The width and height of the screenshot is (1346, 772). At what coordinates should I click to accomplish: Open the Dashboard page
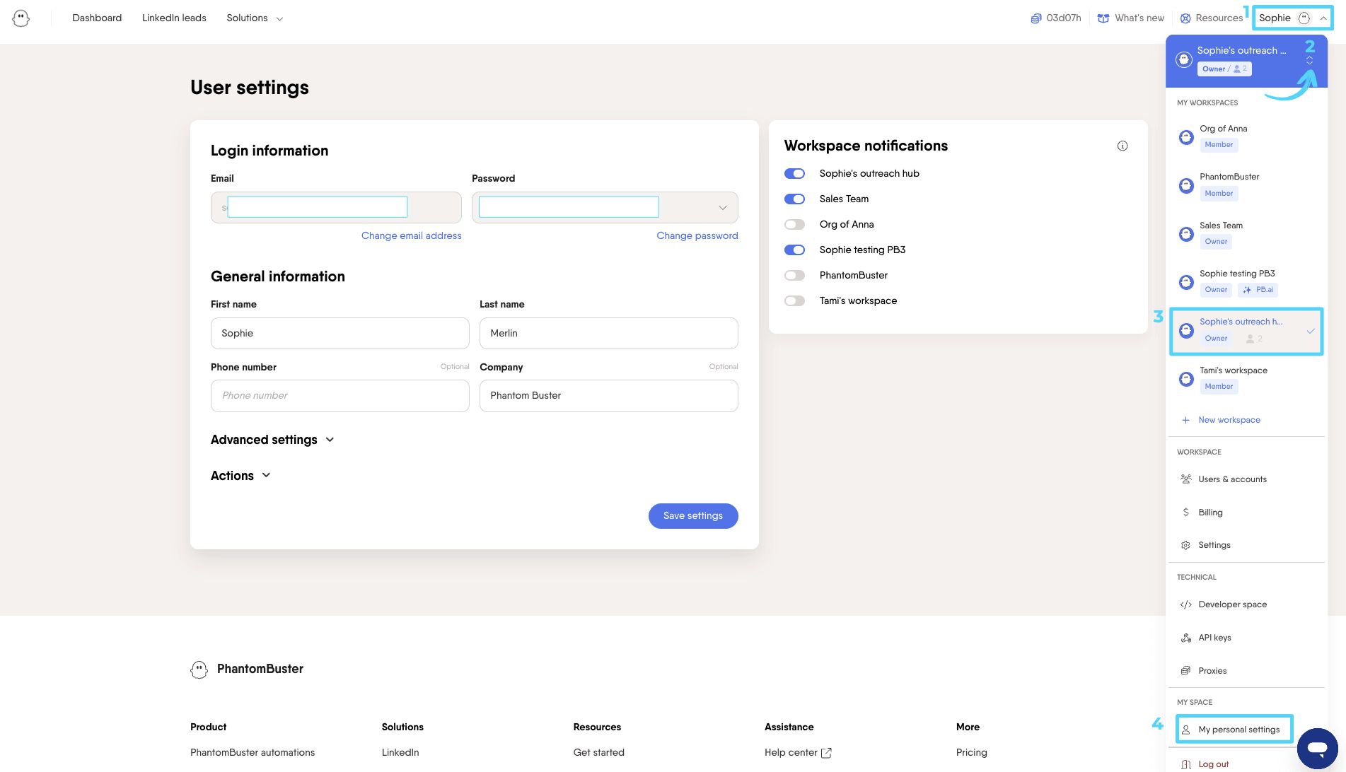(x=97, y=18)
